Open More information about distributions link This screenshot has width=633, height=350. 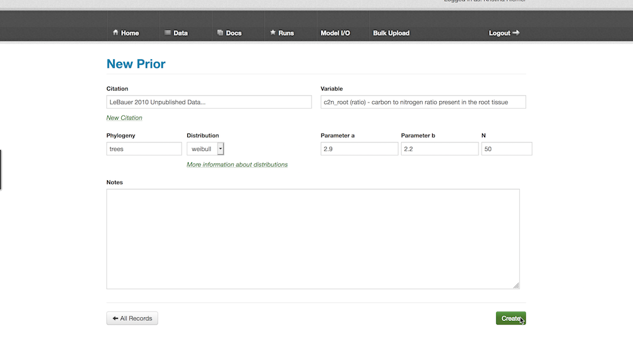237,164
